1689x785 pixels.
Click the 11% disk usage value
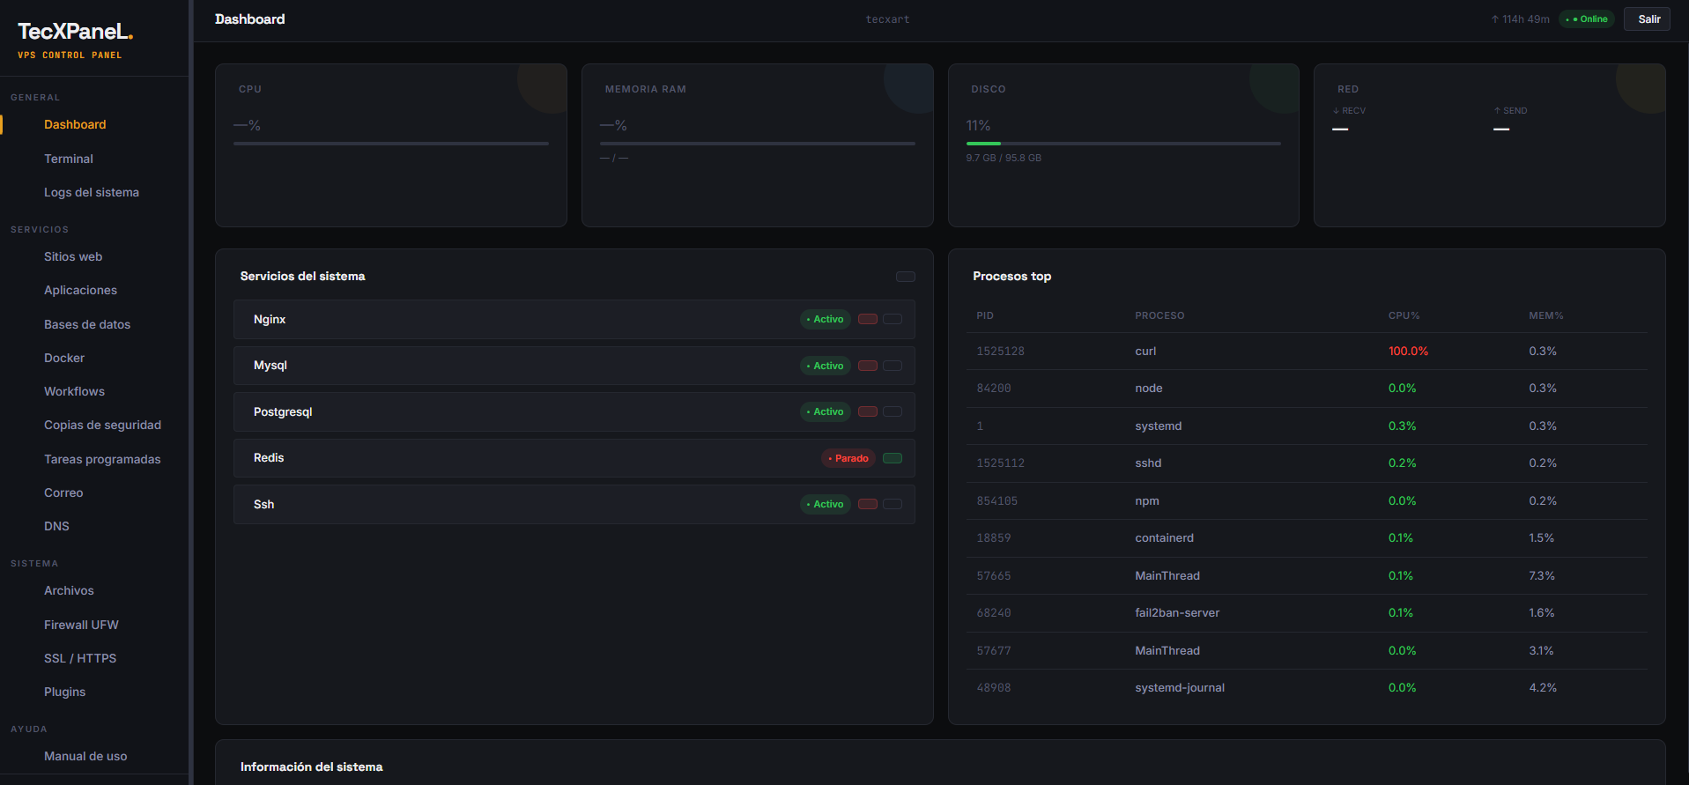coord(978,126)
